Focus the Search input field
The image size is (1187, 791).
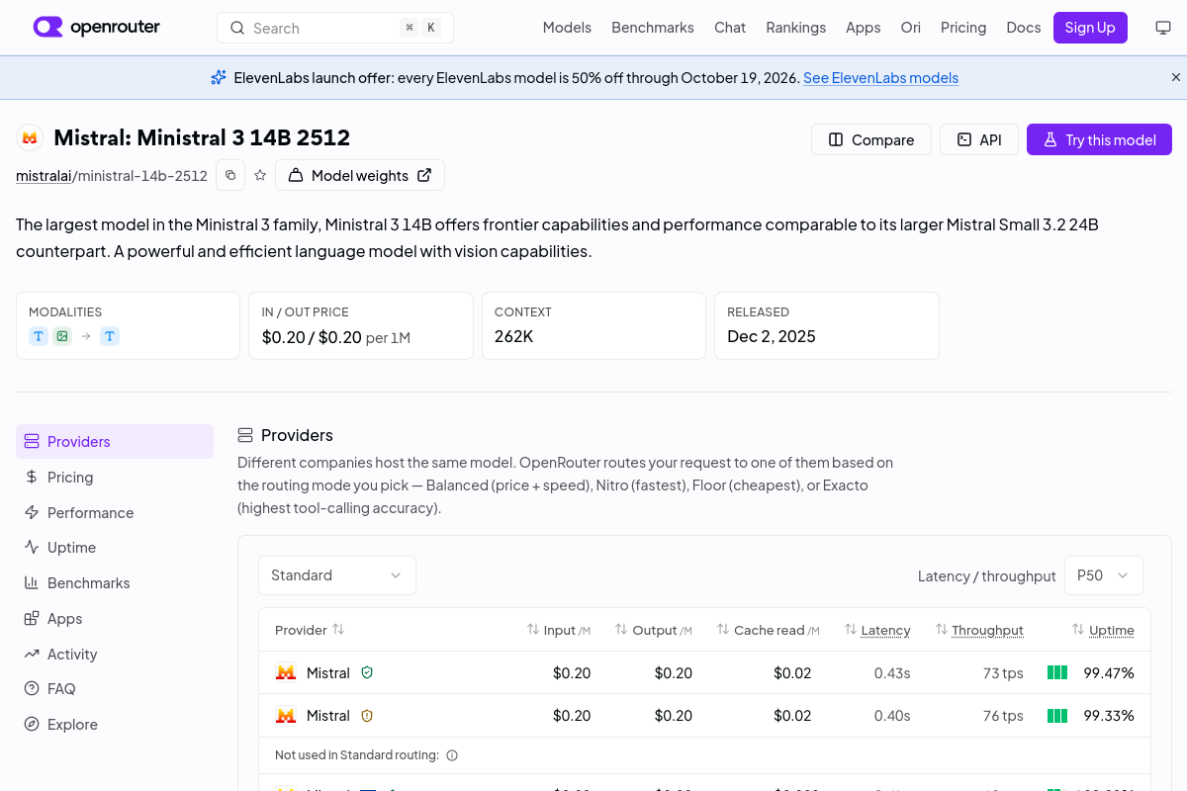coord(335,28)
